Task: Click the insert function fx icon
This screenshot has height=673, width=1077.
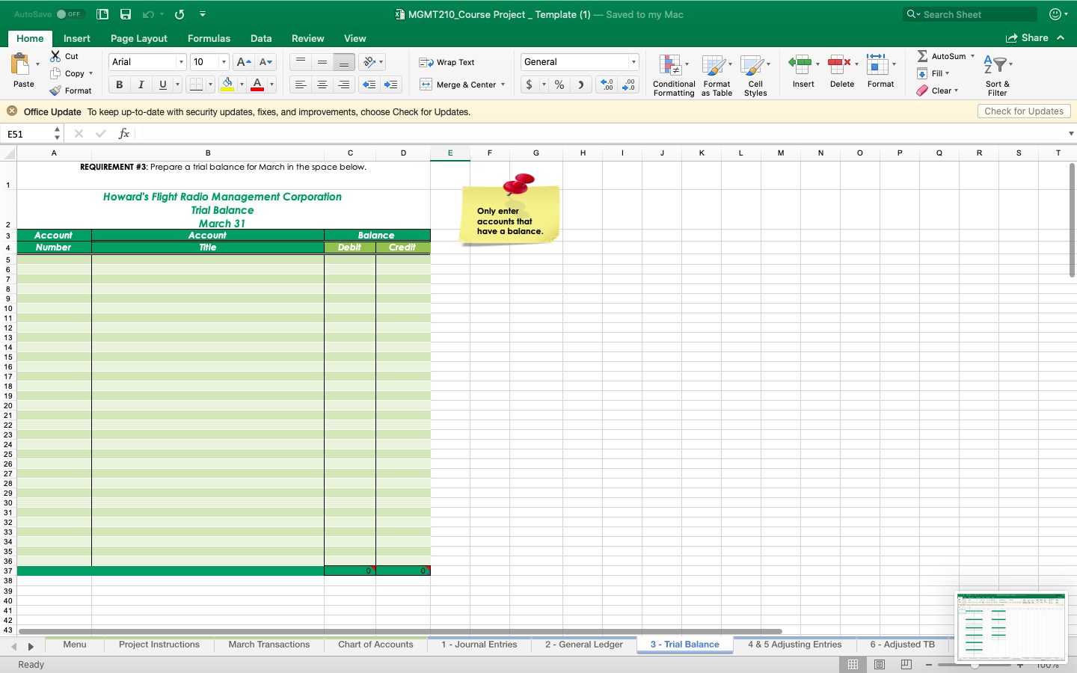Action: [x=124, y=134]
